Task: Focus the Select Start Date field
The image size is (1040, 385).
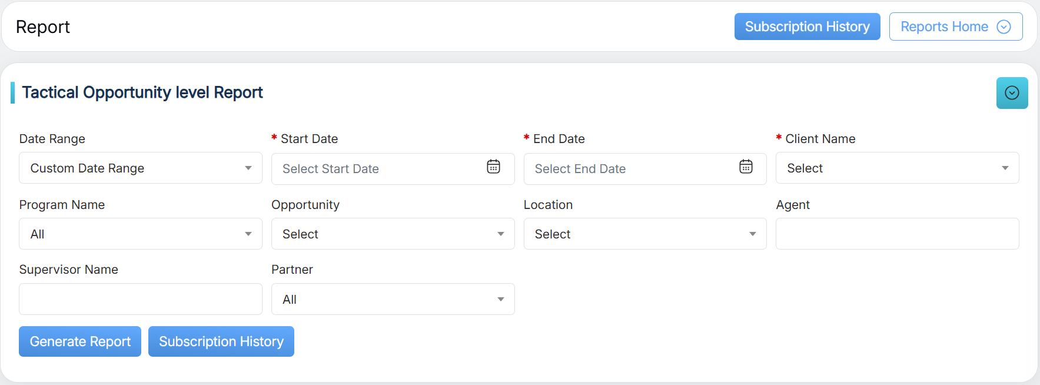Action: point(377,169)
